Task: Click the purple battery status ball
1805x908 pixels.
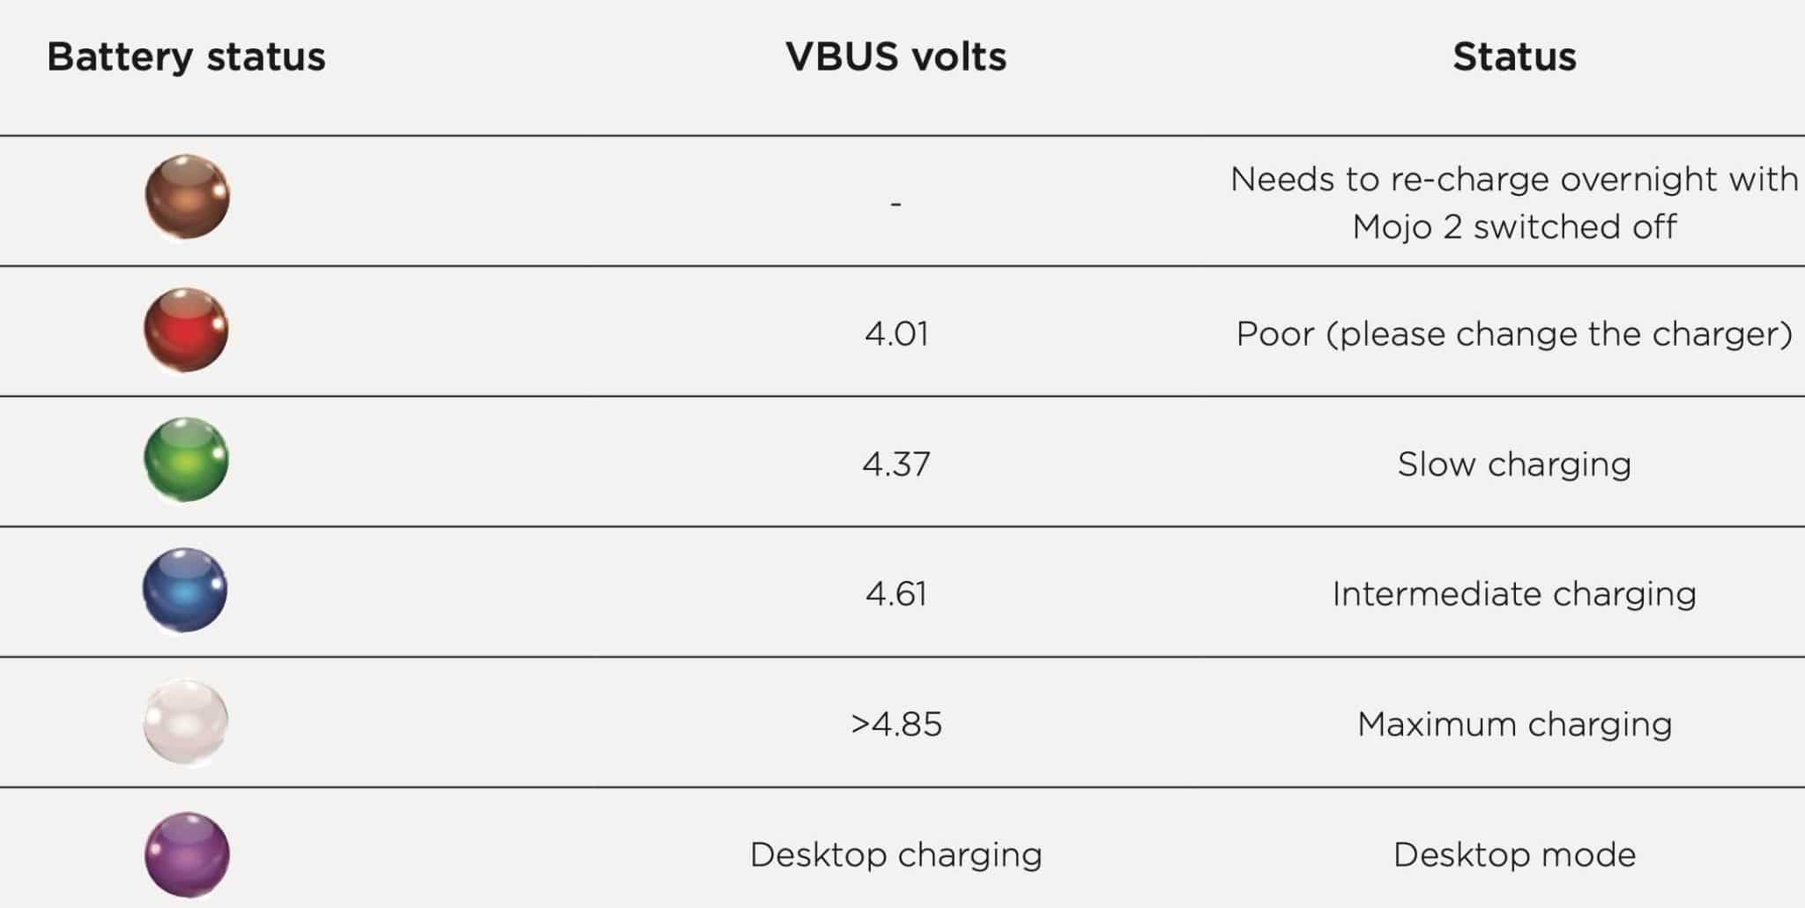Action: pos(187,854)
